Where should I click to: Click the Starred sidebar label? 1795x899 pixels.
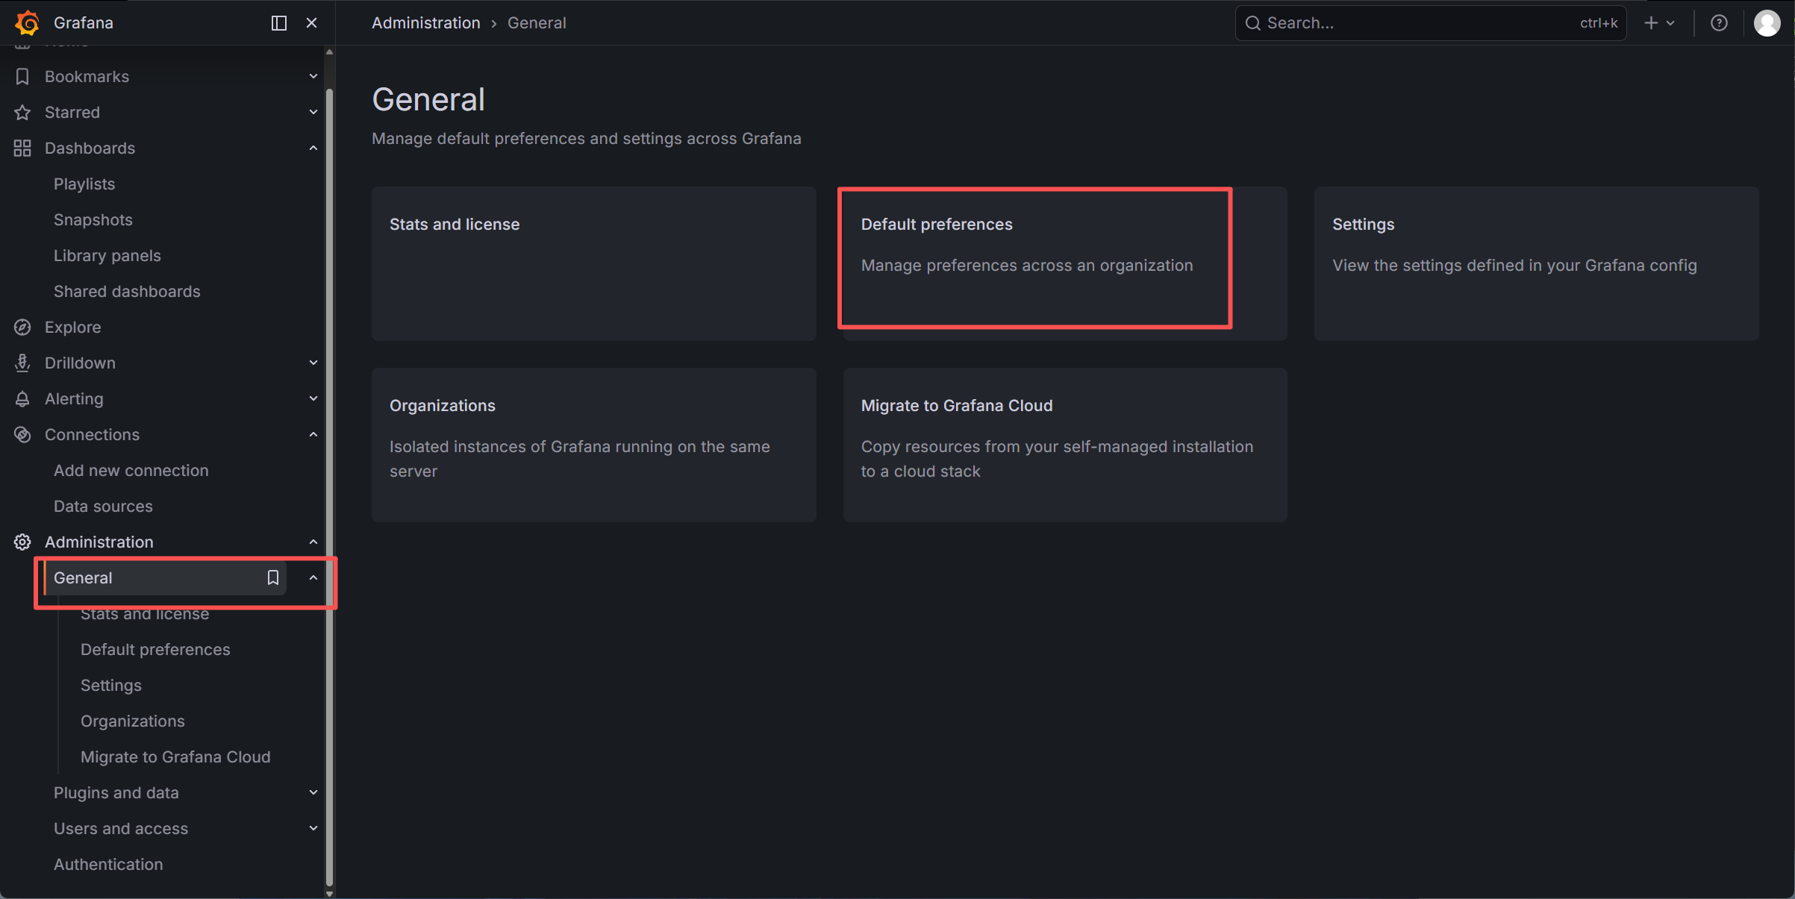72,113
